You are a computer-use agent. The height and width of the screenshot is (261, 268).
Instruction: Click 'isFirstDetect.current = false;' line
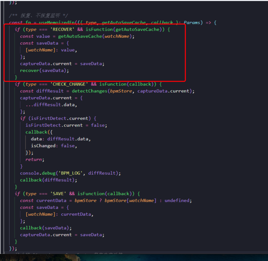point(66,125)
